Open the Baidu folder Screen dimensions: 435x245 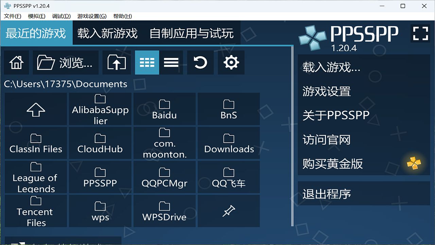pyautogui.click(x=164, y=109)
